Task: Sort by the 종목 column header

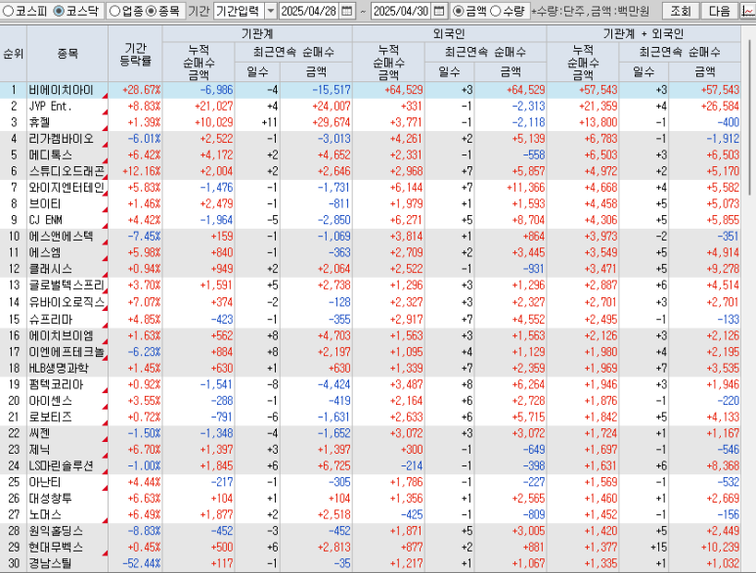Action: tap(67, 53)
